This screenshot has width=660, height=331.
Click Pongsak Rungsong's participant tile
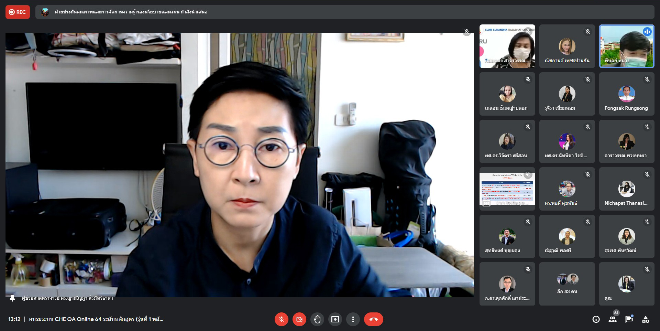click(626, 94)
